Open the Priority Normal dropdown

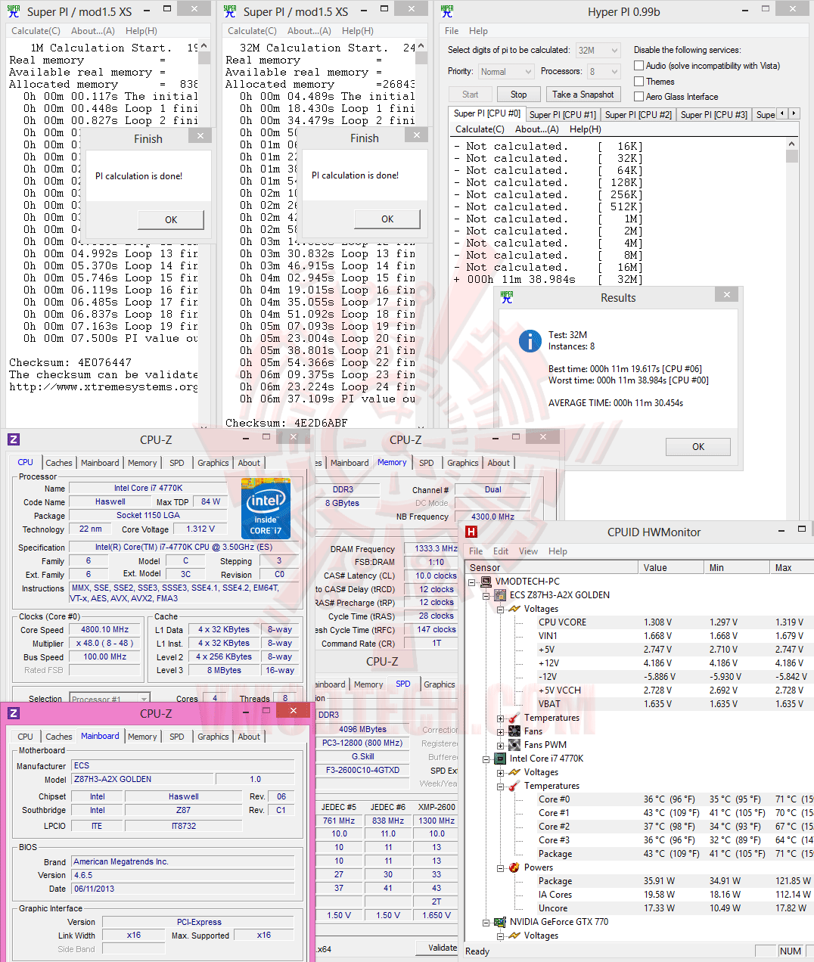[527, 72]
